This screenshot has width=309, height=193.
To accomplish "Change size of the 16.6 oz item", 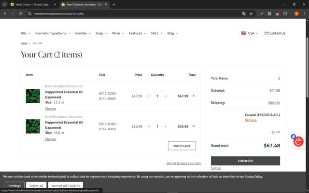I will click(50, 139).
